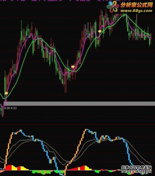Click the green moving average line's mid-chart trough
The image size is (155, 176).
tap(75, 71)
